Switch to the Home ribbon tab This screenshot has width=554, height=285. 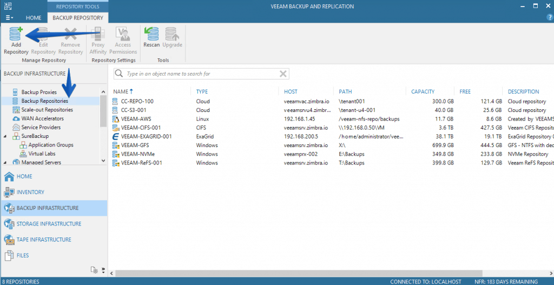pyautogui.click(x=34, y=18)
